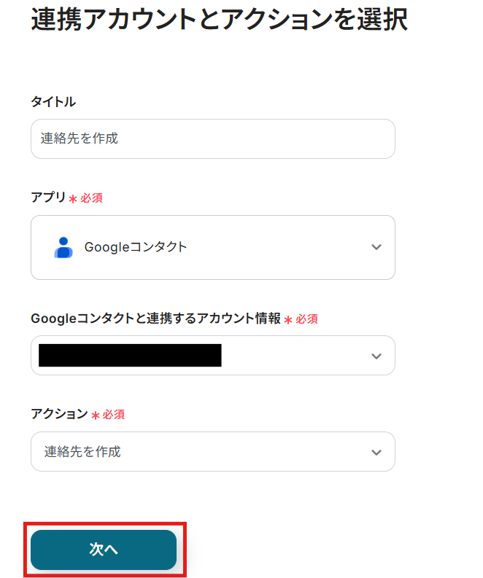Image resolution: width=483 pixels, height=578 pixels.
Task: Click the アプリ field label
Action: 48,198
